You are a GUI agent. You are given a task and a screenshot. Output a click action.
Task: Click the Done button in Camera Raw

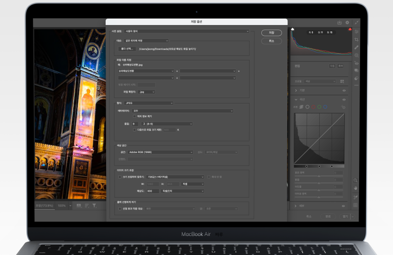(x=328, y=216)
